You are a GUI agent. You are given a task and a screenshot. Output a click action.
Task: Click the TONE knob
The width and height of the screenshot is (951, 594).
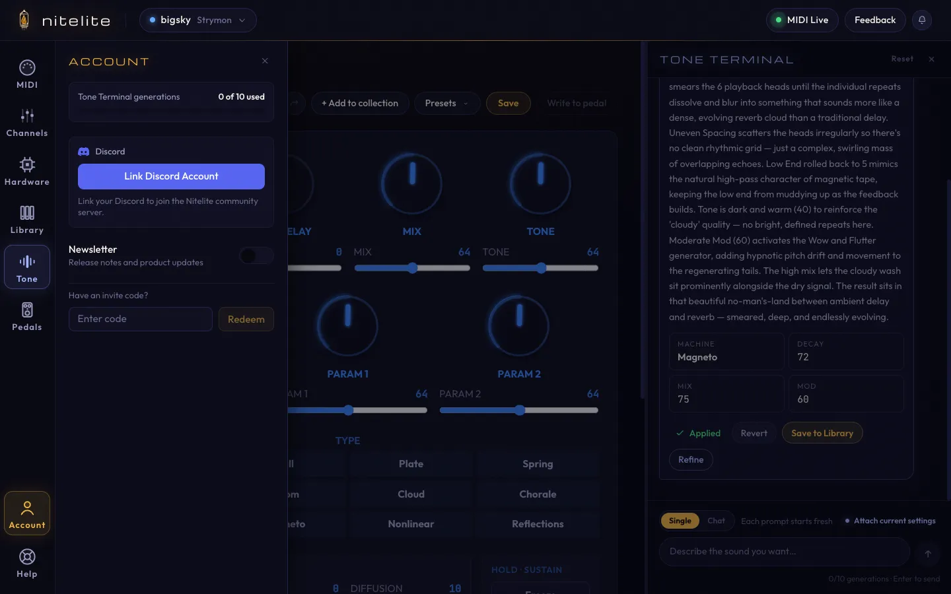click(540, 183)
